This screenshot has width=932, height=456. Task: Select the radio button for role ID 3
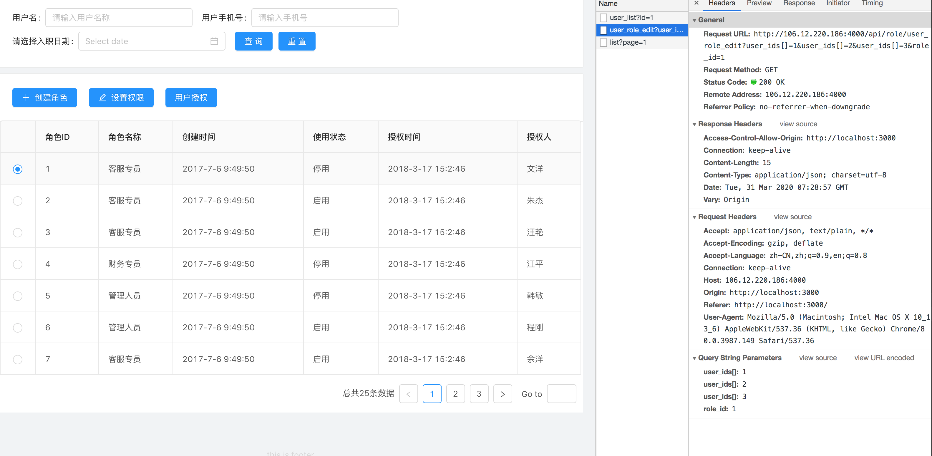(18, 232)
